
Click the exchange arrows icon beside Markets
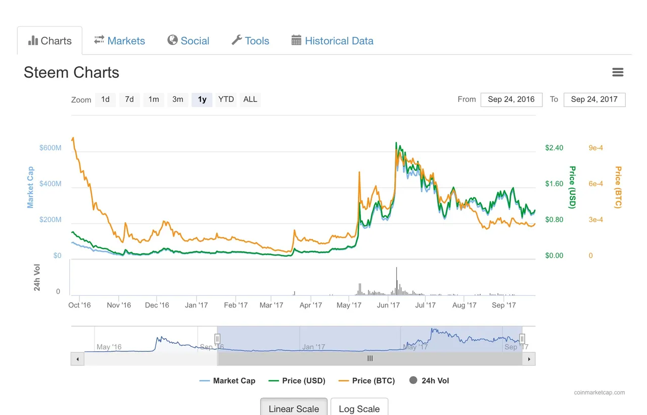99,39
